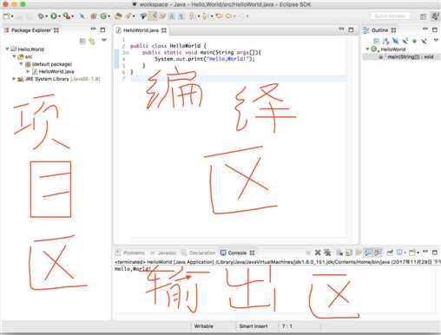Viewport: 441px width, 335px height.
Task: Minimize the Outline view
Action: 425,30
